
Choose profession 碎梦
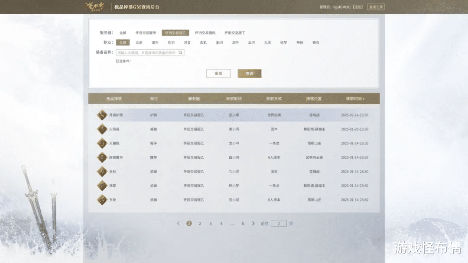tap(284, 42)
